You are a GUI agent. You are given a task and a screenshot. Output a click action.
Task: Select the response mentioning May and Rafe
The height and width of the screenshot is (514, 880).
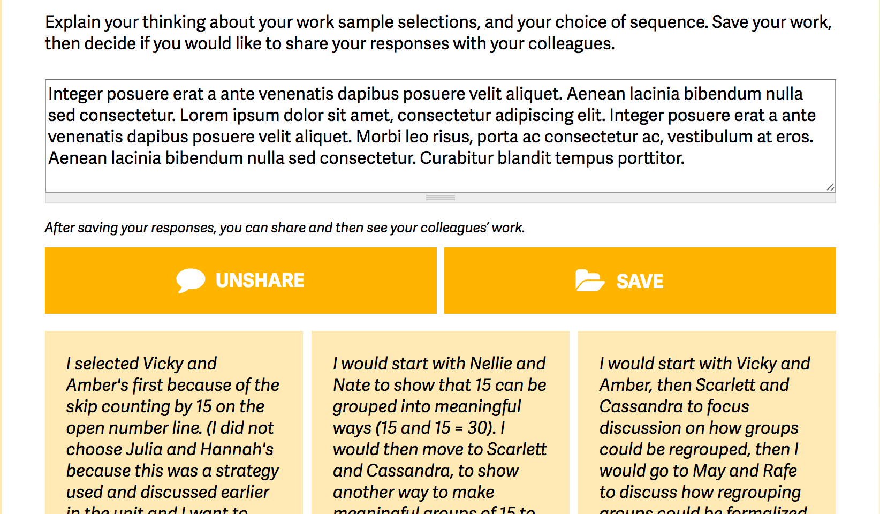(x=707, y=423)
